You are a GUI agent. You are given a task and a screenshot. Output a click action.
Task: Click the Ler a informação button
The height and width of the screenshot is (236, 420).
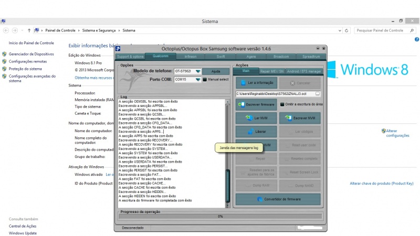pyautogui.click(x=256, y=83)
